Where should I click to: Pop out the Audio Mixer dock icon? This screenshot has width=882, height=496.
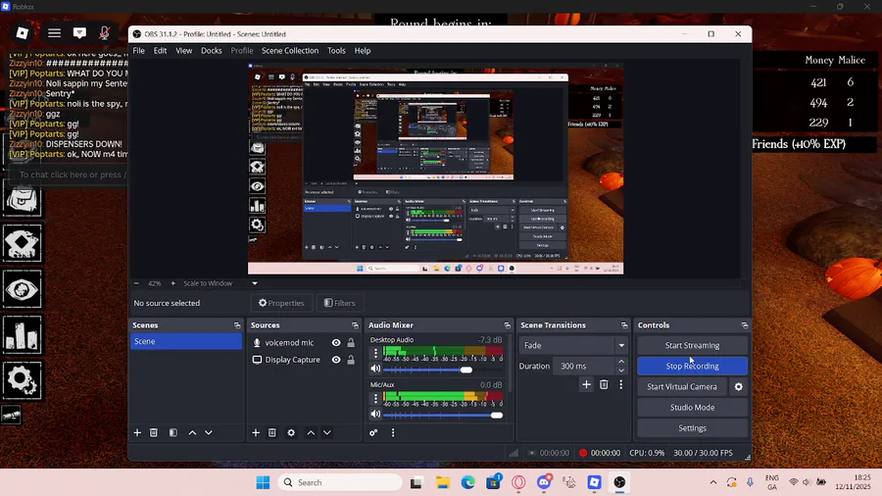(x=507, y=325)
